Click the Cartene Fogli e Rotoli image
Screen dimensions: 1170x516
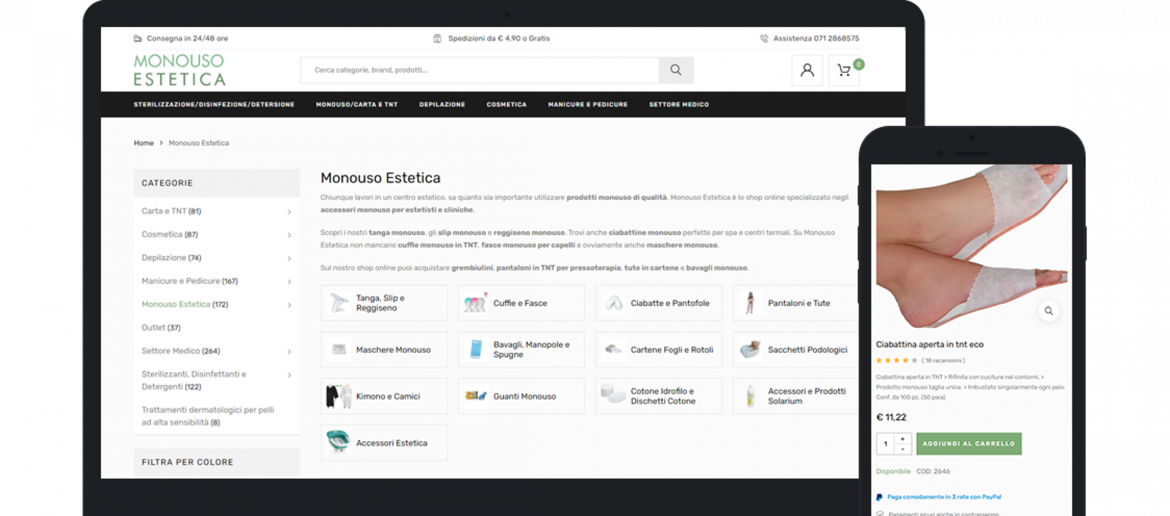point(613,350)
